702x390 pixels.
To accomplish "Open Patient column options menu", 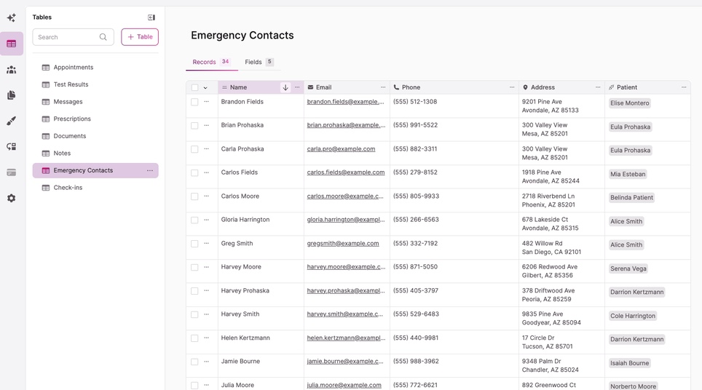I will [684, 87].
